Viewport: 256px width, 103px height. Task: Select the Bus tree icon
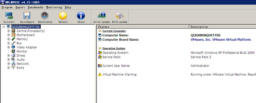[x=14, y=43]
